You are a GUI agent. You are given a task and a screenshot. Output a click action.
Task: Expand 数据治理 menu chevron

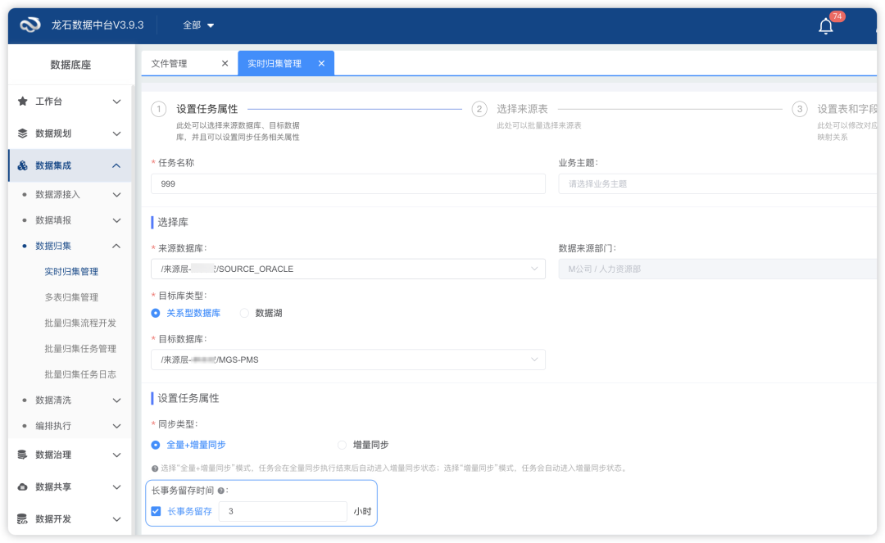pos(116,455)
